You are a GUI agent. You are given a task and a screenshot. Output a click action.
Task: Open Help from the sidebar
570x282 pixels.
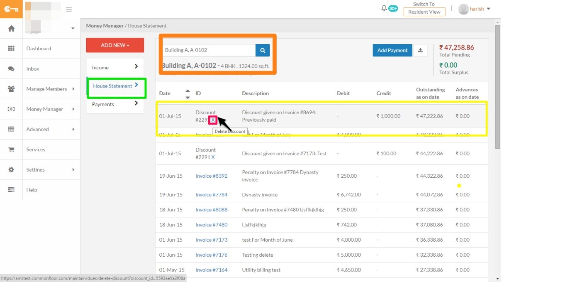pyautogui.click(x=32, y=190)
